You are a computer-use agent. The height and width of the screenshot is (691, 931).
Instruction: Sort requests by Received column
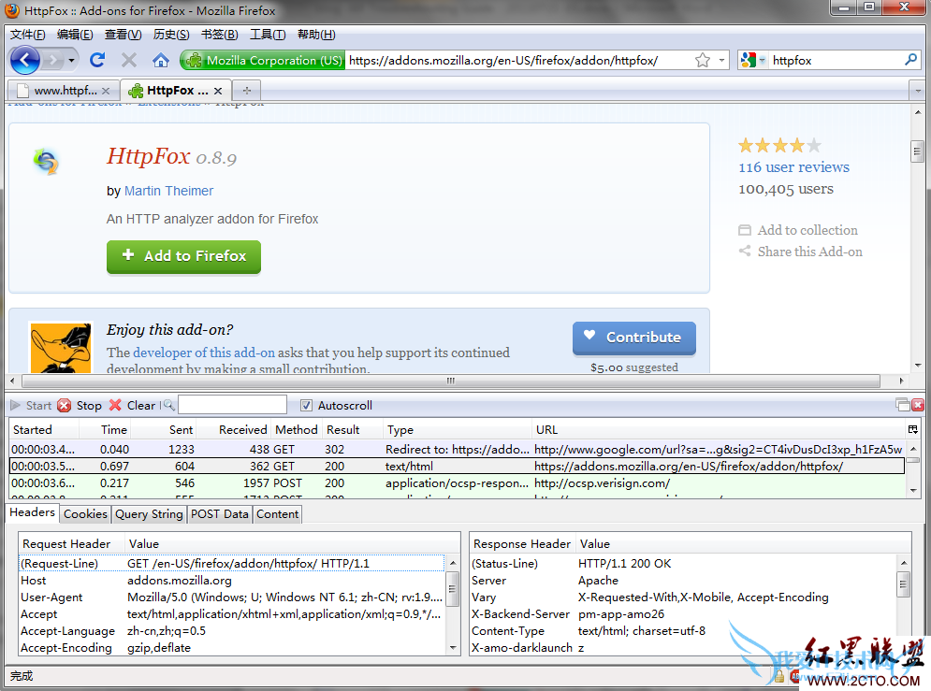pos(234,429)
